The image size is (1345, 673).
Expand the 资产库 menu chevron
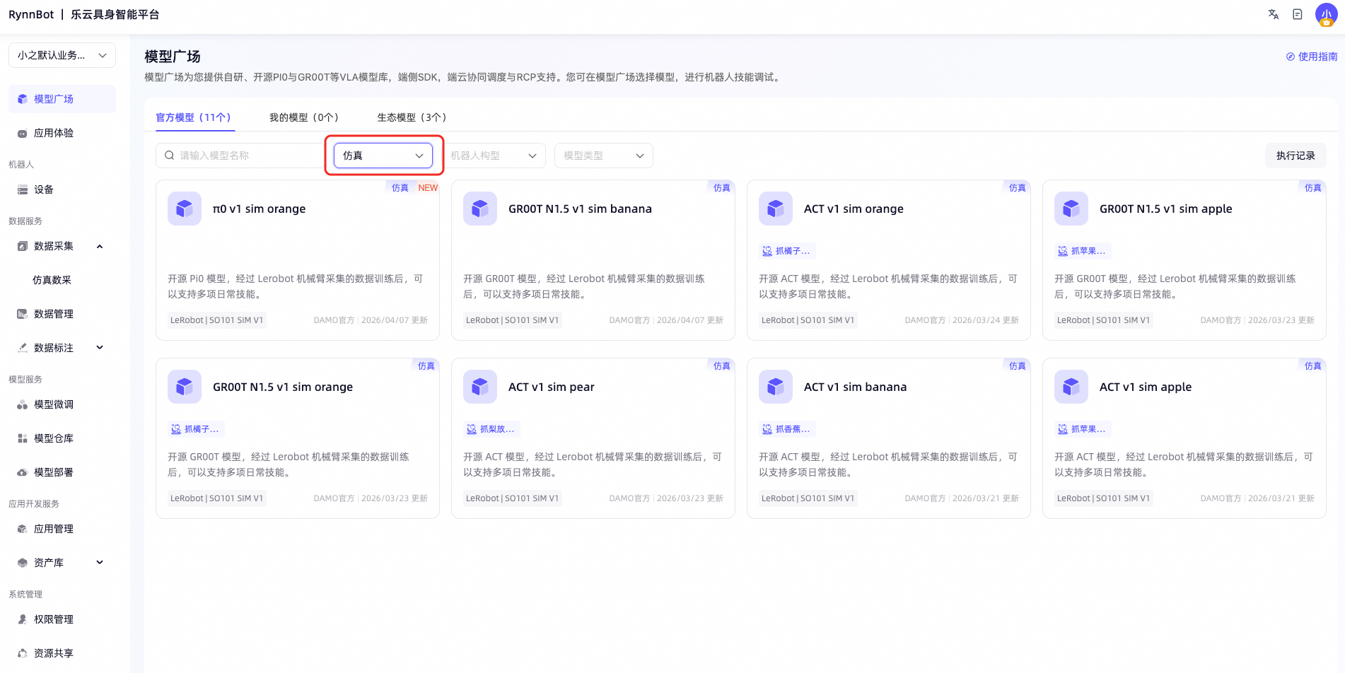click(100, 563)
